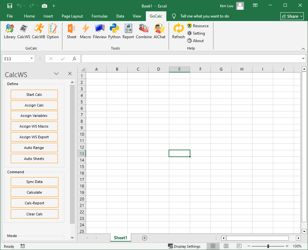The height and width of the screenshot is (250, 308).
Task: Start the AIChat assistant
Action: point(160,31)
